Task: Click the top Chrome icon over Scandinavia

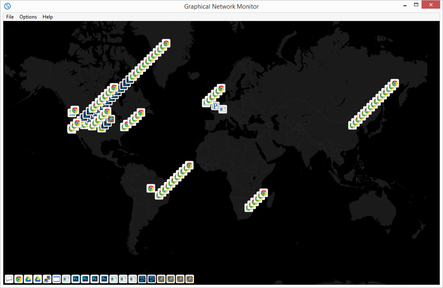Action: click(221, 88)
